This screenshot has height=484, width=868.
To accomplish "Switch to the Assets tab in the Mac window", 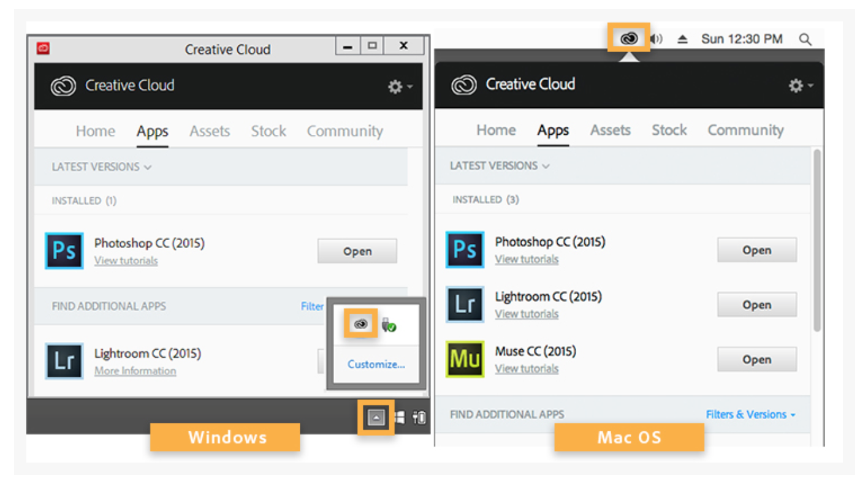I will pos(610,130).
